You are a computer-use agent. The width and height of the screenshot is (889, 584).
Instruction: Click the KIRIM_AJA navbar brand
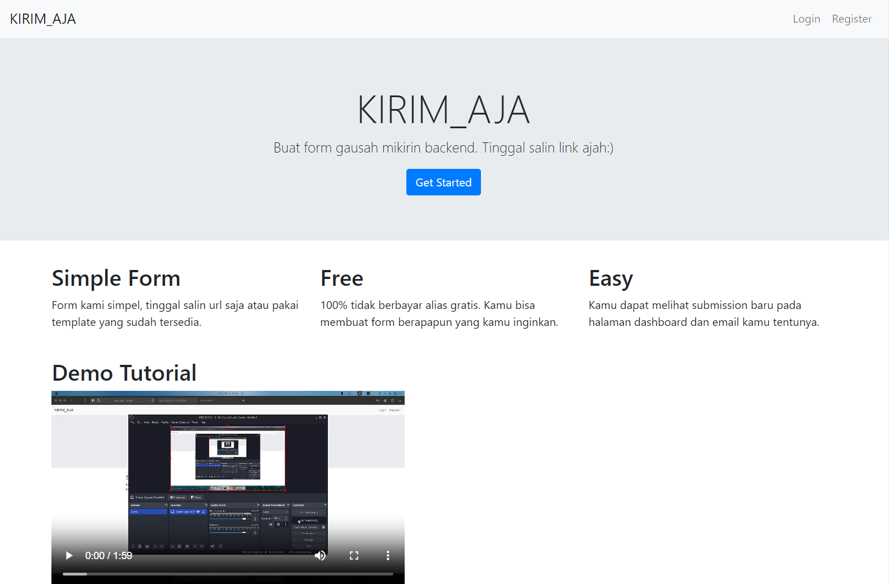click(x=43, y=19)
